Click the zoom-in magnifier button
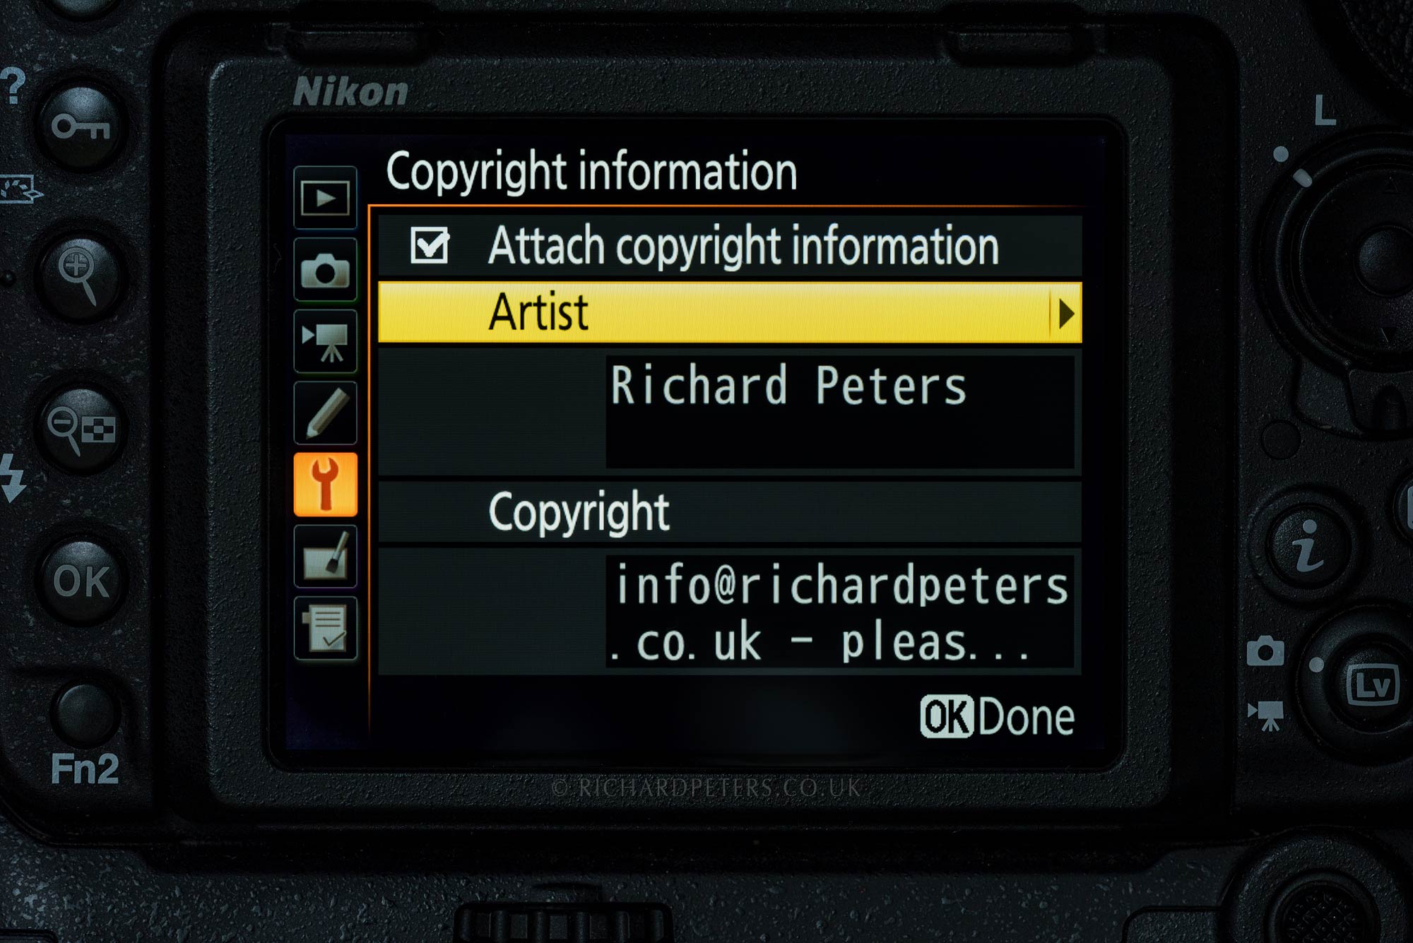This screenshot has height=943, width=1413. tap(79, 274)
